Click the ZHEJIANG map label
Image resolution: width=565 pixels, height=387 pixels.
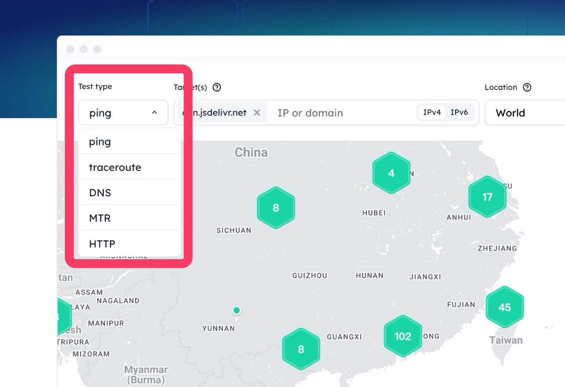(497, 248)
